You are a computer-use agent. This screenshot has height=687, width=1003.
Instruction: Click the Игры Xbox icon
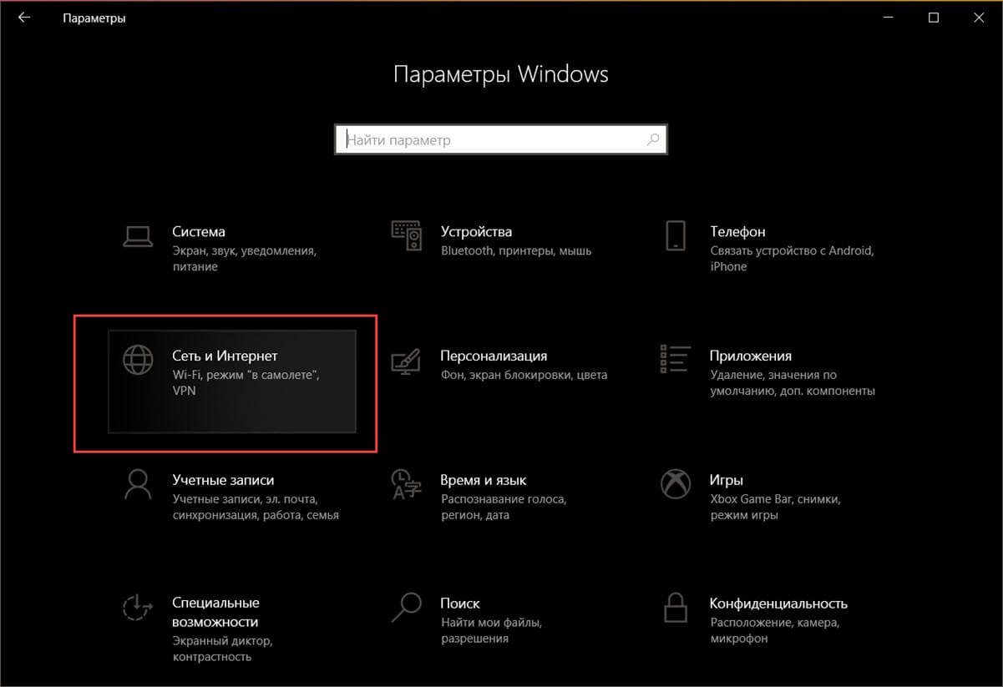coord(675,483)
